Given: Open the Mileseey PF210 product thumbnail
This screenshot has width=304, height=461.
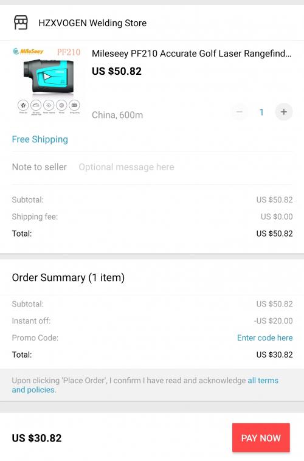Looking at the screenshot, I should coord(47,81).
